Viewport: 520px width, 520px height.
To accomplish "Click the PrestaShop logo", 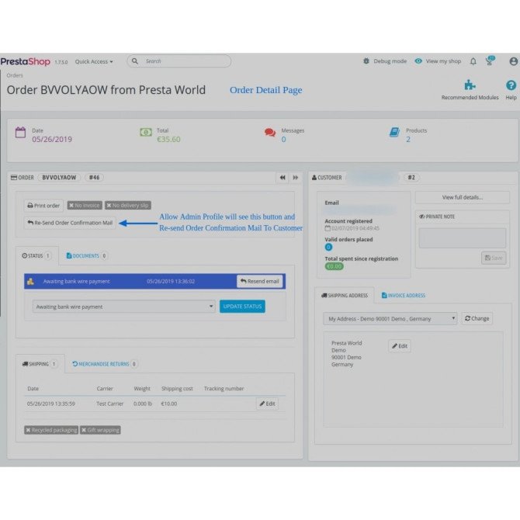I will tap(25, 61).
